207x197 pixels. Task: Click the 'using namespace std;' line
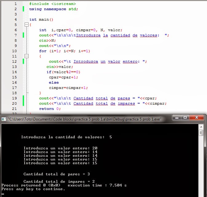tap(54, 9)
